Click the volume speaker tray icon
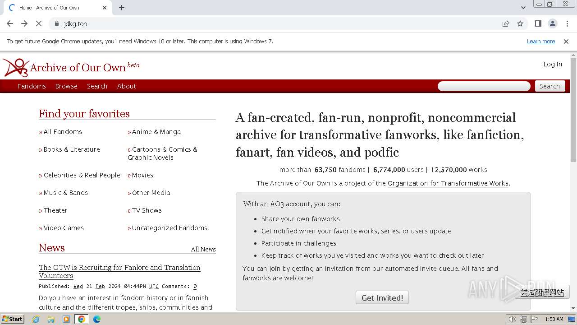This screenshot has height=325, width=577. (513, 319)
